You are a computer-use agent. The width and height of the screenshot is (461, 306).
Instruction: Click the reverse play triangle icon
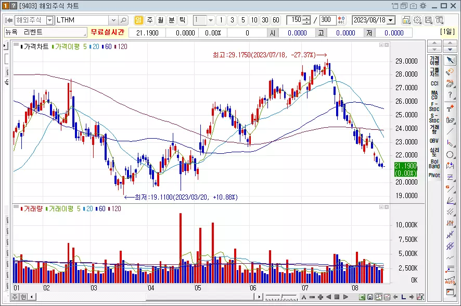click(x=329, y=297)
